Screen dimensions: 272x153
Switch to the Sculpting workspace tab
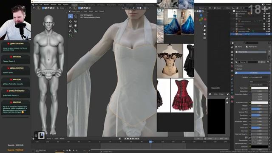pyautogui.click(x=91, y=5)
